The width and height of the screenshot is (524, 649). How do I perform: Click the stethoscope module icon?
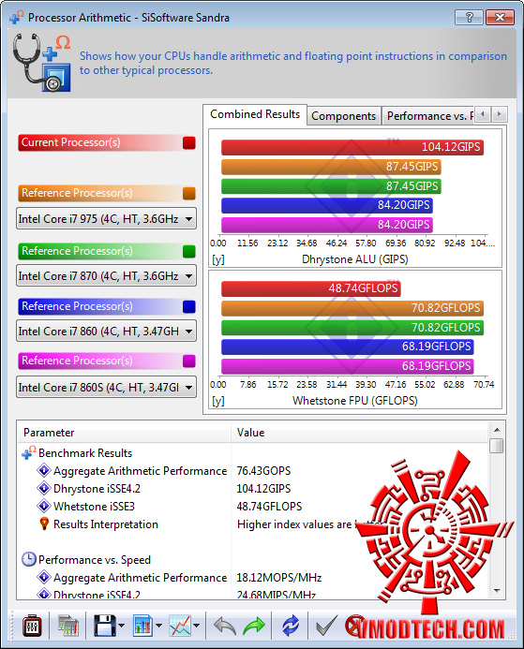point(41,63)
